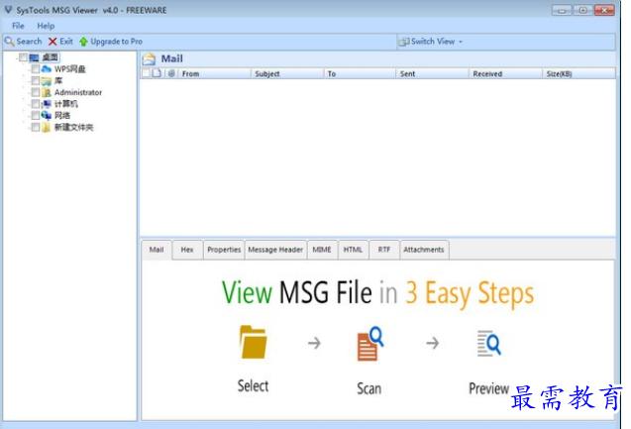Open the File menu
This screenshot has height=429, width=631.
(18, 26)
